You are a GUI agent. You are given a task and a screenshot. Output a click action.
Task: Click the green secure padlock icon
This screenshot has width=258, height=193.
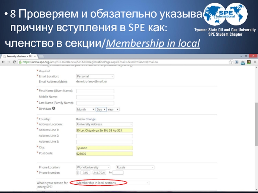tap(20, 62)
